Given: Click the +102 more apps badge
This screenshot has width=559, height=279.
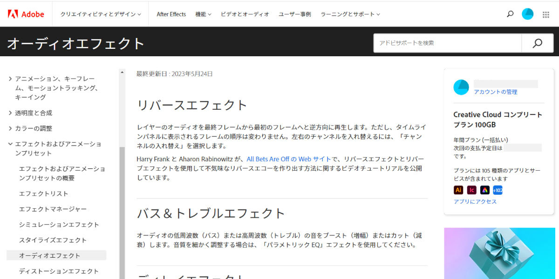Looking at the screenshot, I should 498,190.
